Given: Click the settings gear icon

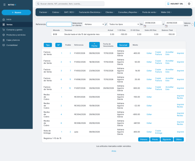Looking at the screenshot, I should coord(189,4).
